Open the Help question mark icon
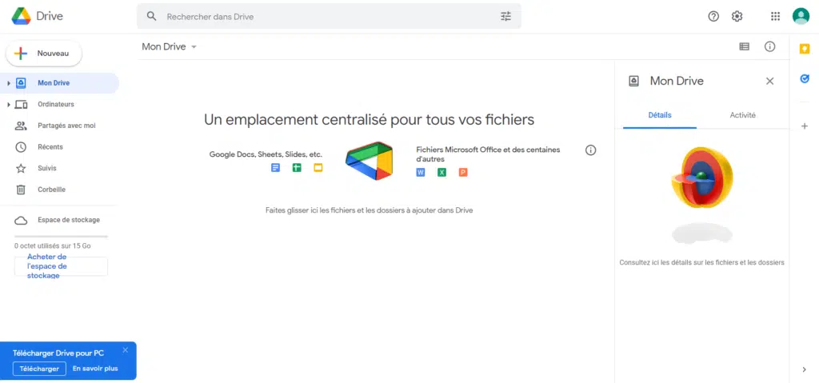 click(x=713, y=16)
